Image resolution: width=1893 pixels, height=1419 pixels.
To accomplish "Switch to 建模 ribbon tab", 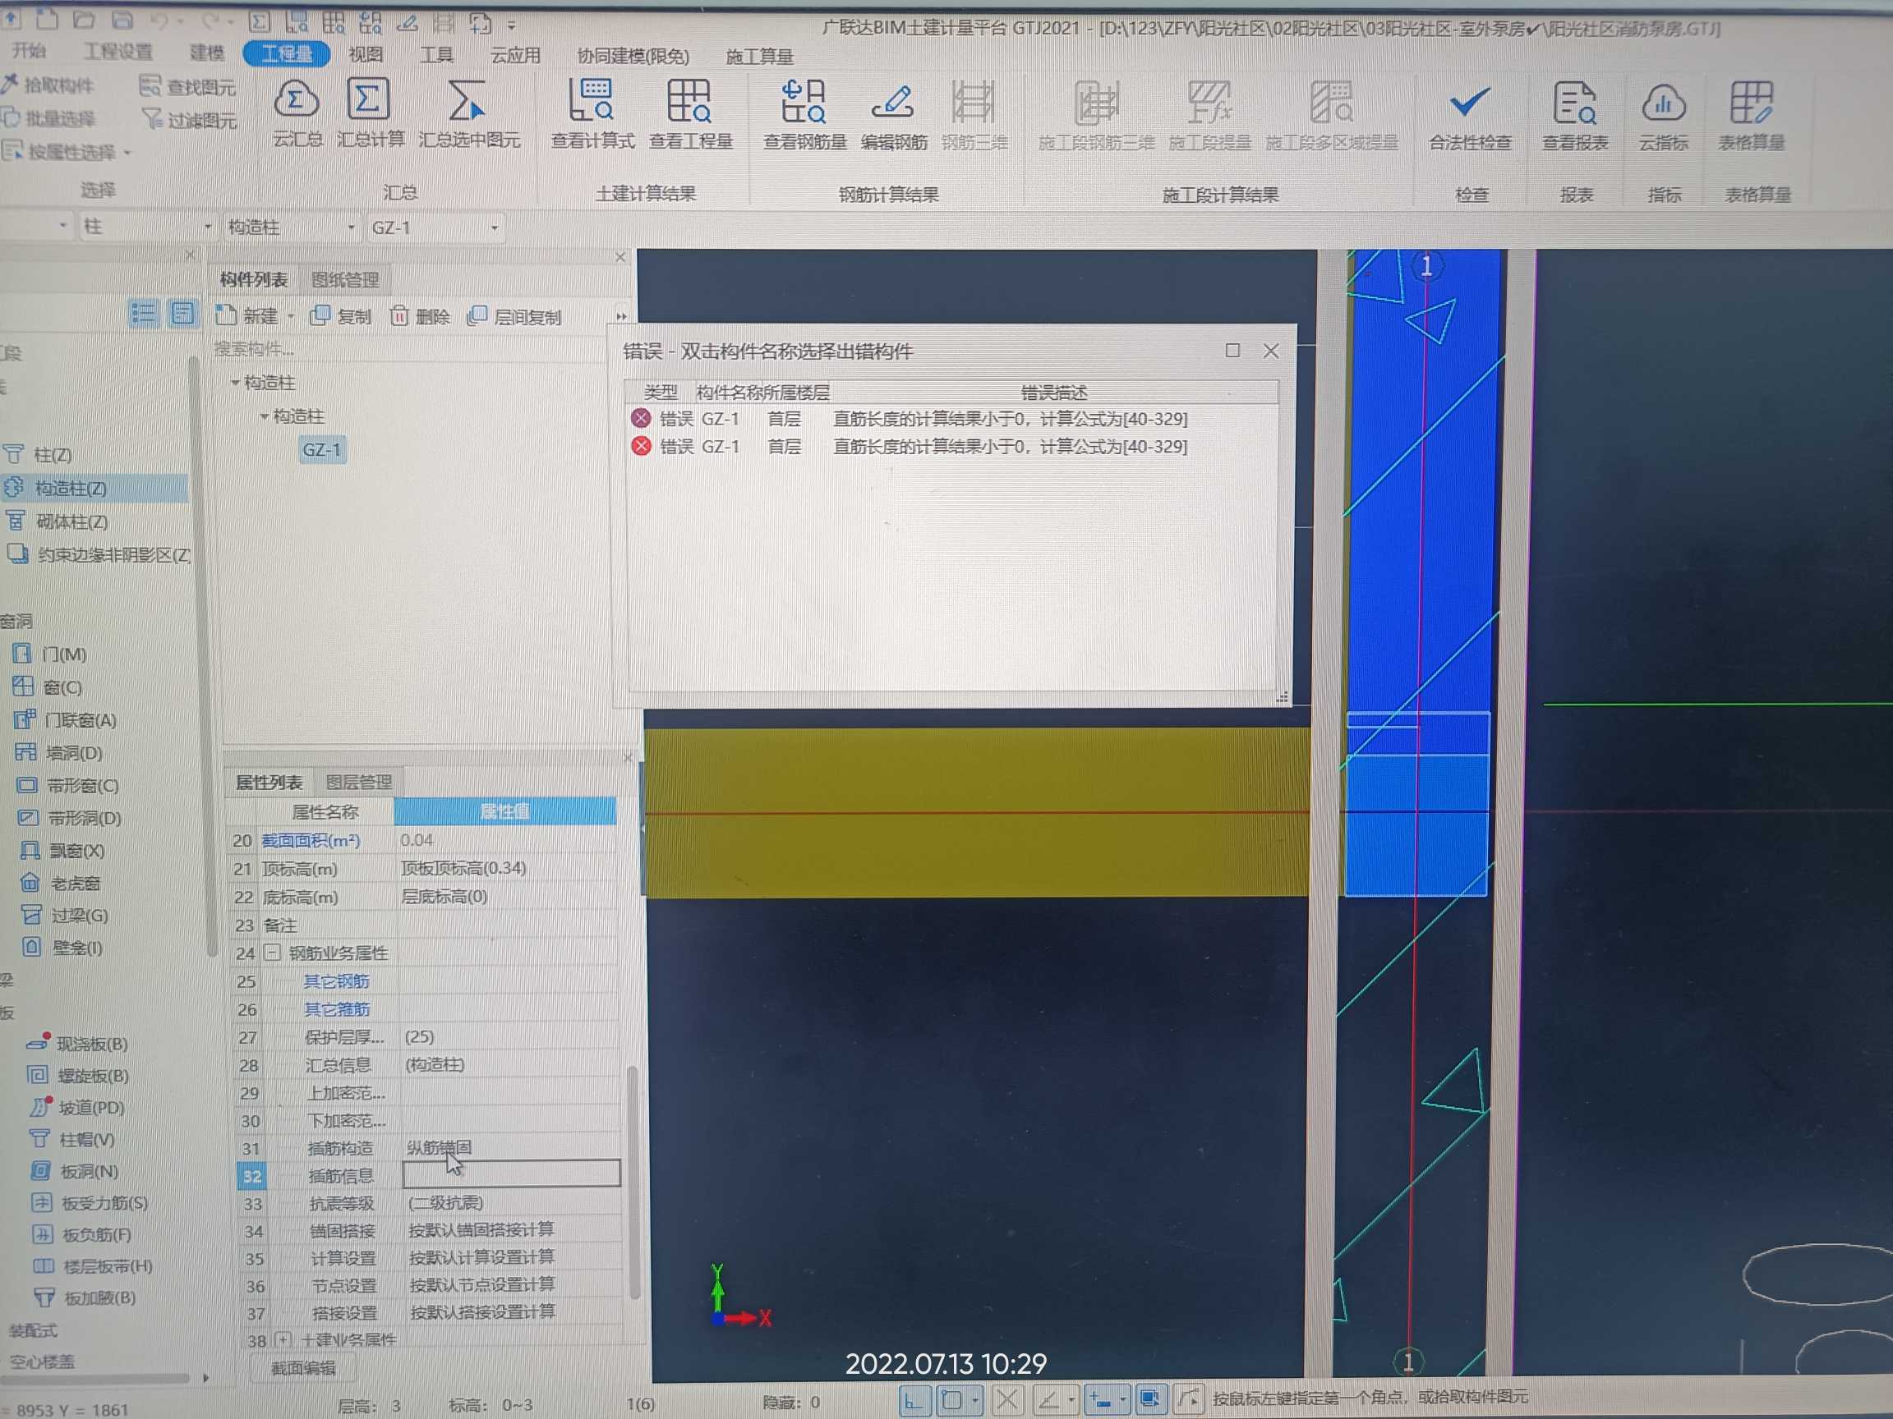I will [206, 53].
